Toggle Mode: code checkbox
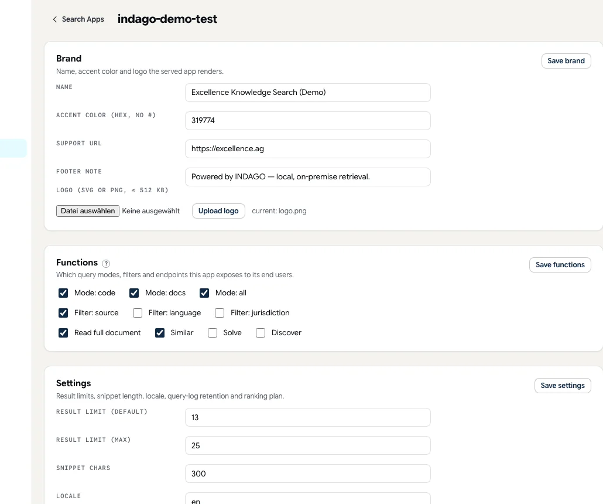The height and width of the screenshot is (504, 603). click(63, 293)
